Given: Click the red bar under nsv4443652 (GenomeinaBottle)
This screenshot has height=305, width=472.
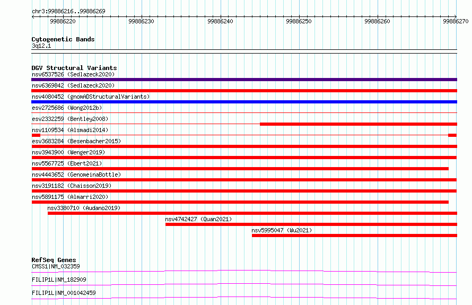Looking at the screenshot, I should 244,180.
